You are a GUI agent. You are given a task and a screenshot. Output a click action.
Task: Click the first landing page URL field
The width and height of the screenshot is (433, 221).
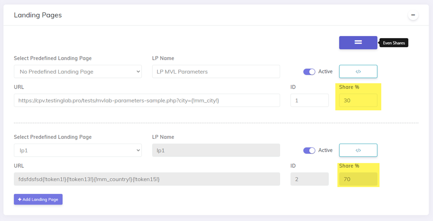[x=147, y=100]
